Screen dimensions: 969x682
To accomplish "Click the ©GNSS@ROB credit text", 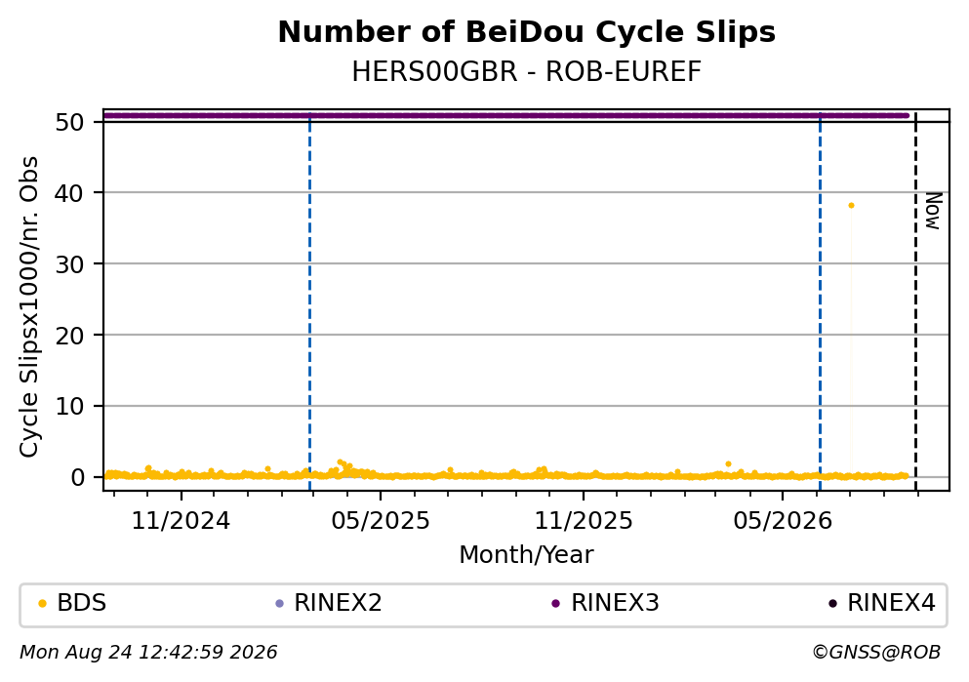I will click(876, 653).
